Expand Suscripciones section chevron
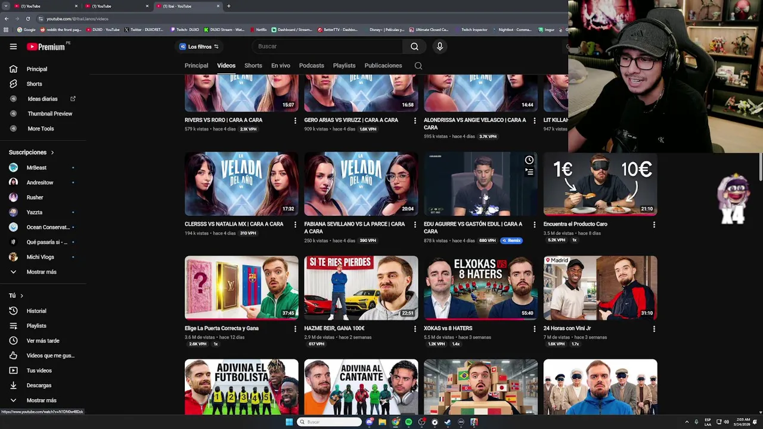This screenshot has height=429, width=763. pyautogui.click(x=52, y=153)
